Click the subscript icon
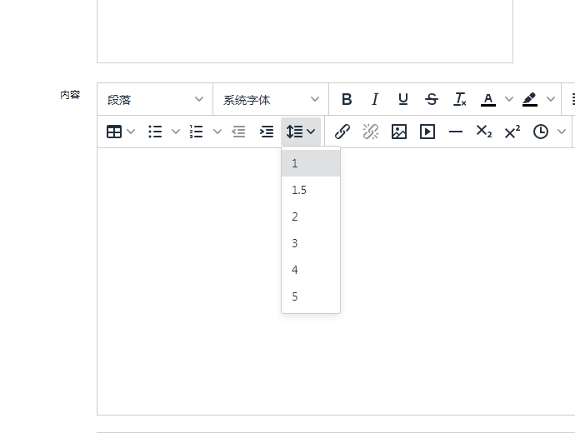Viewport: 575px width, 433px height. pyautogui.click(x=484, y=132)
